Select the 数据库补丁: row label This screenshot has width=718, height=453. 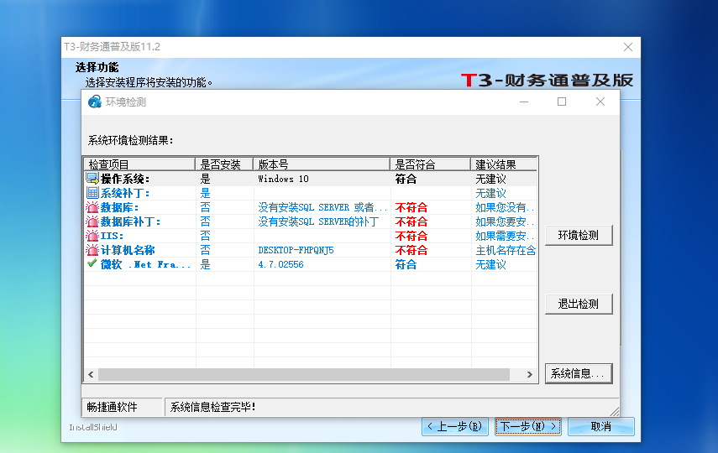point(130,221)
